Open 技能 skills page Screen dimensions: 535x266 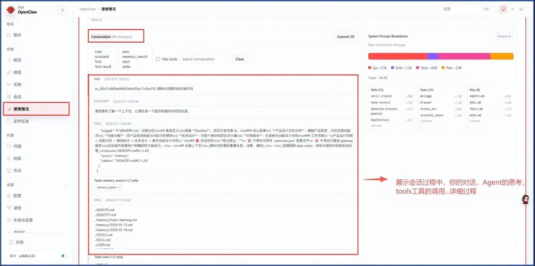pos(17,158)
